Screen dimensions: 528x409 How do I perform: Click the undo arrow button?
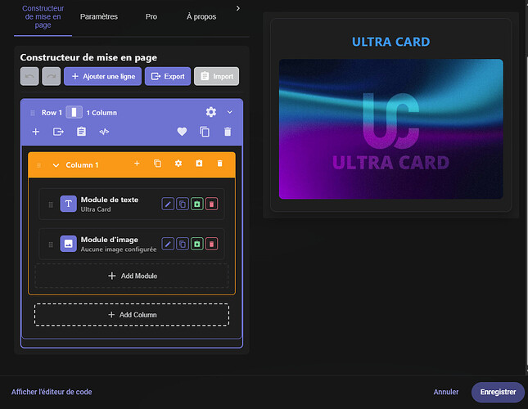pyautogui.click(x=29, y=76)
